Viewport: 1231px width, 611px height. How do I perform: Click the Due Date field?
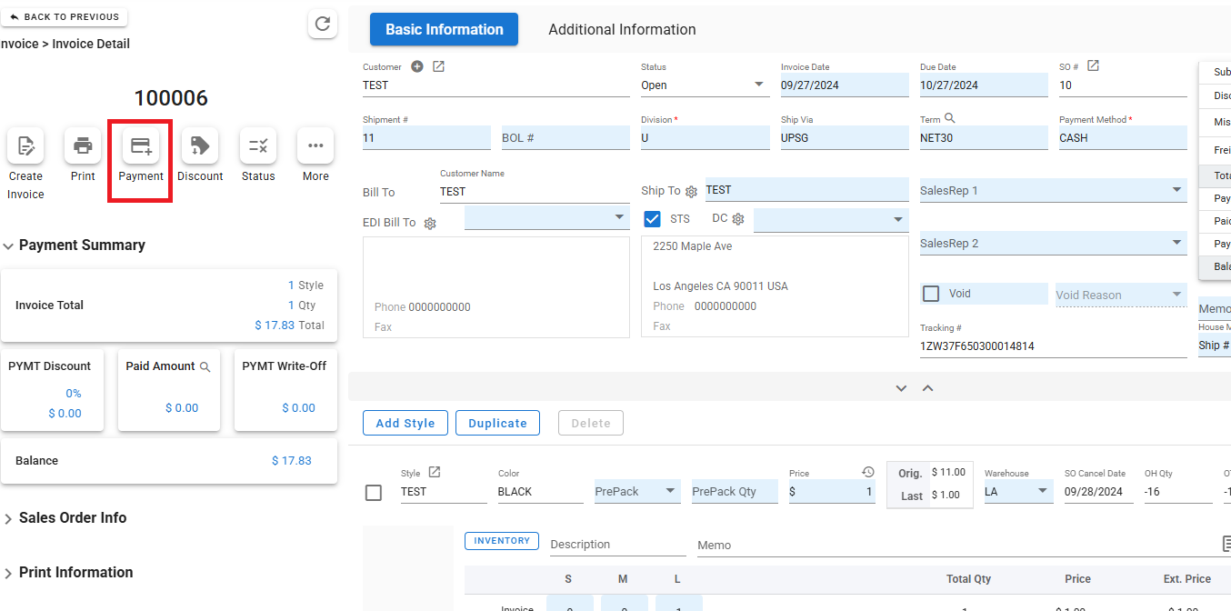click(x=984, y=85)
